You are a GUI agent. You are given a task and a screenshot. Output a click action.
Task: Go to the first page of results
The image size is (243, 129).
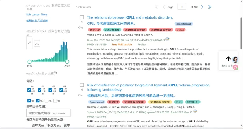coord(156,7)
